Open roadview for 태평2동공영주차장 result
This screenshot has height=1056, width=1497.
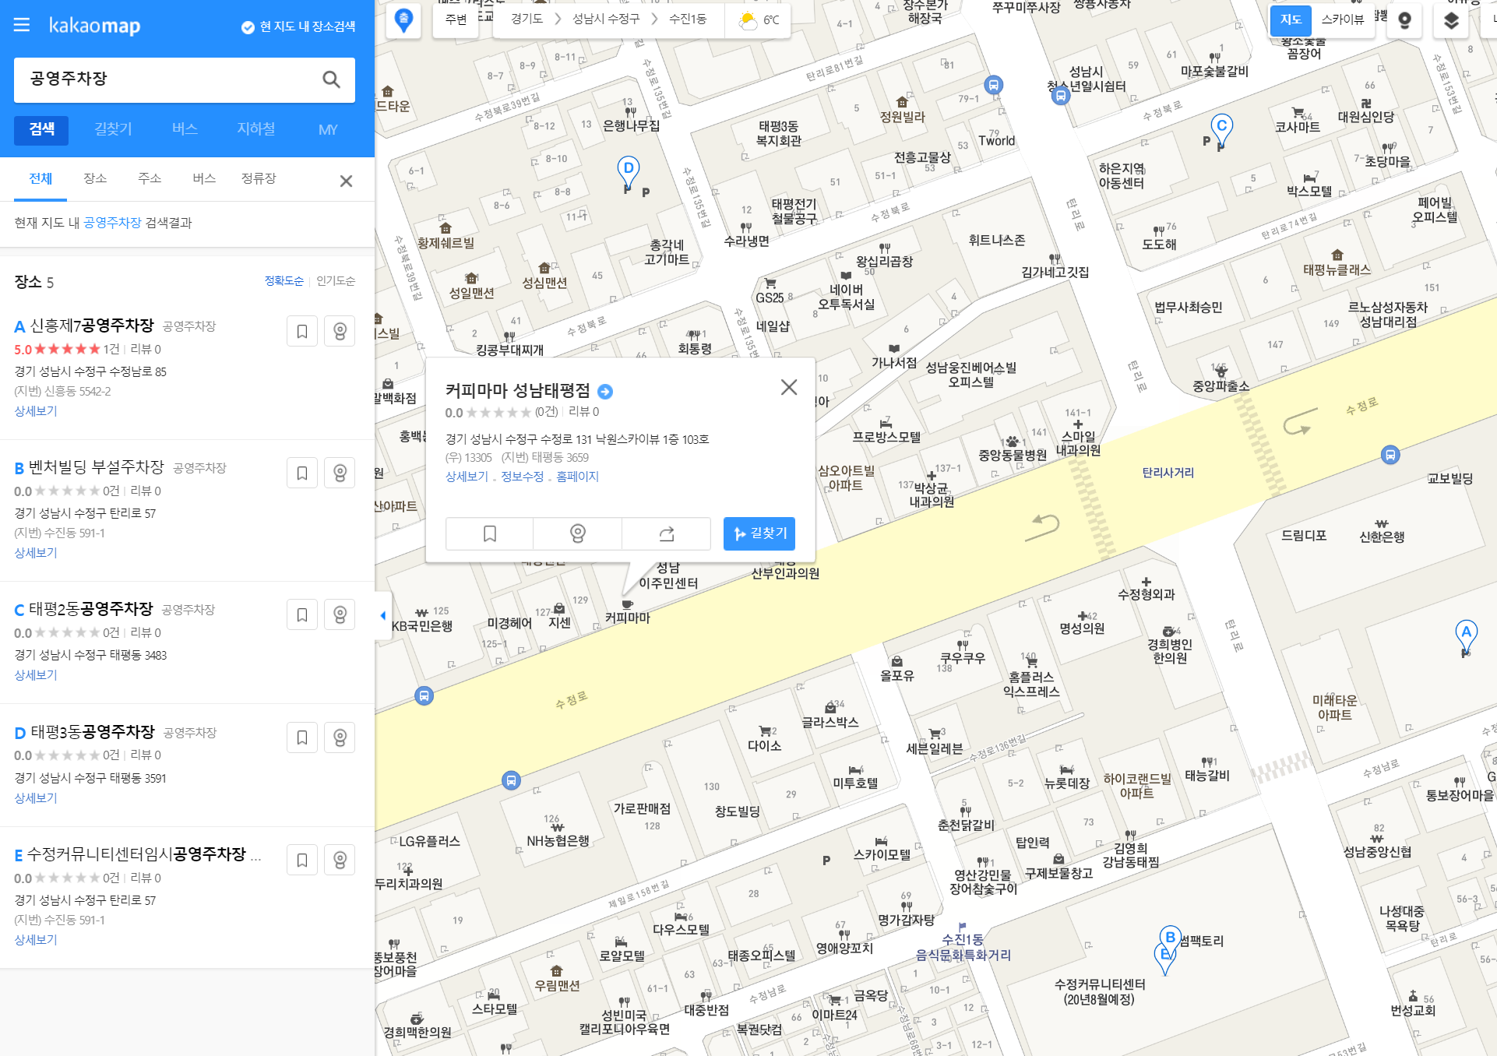340,614
